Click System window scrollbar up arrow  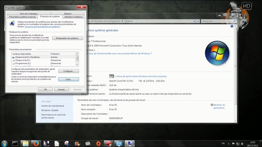pos(235,26)
